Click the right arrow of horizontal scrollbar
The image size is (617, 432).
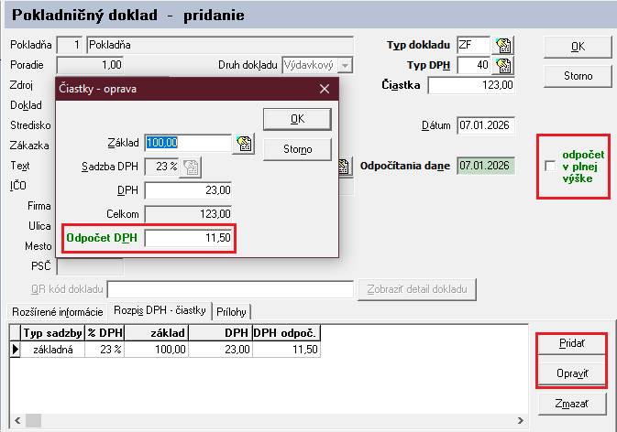pyautogui.click(x=522, y=422)
